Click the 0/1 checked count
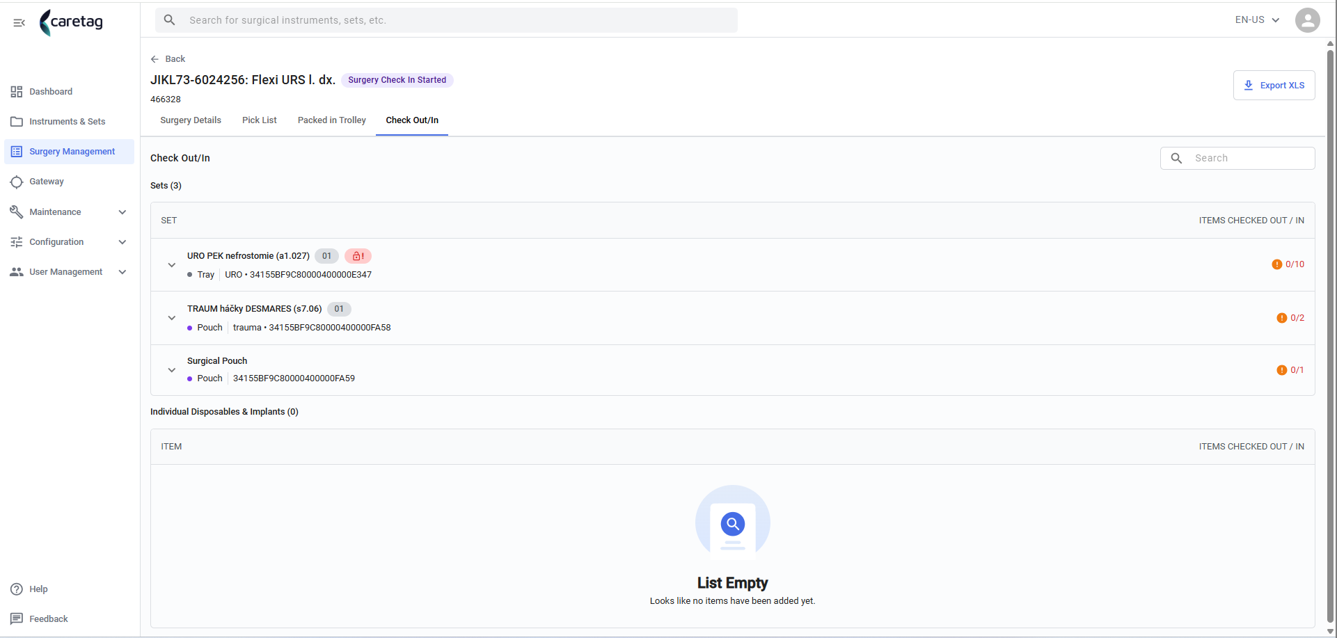This screenshot has width=1337, height=638. 1297,370
